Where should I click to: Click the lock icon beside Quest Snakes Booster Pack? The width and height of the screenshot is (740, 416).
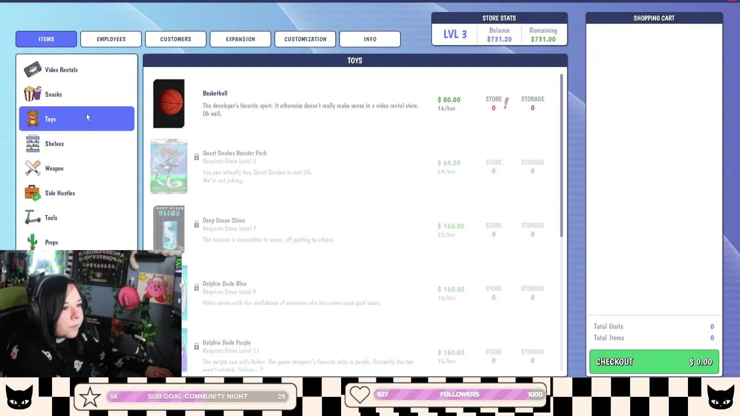[196, 157]
